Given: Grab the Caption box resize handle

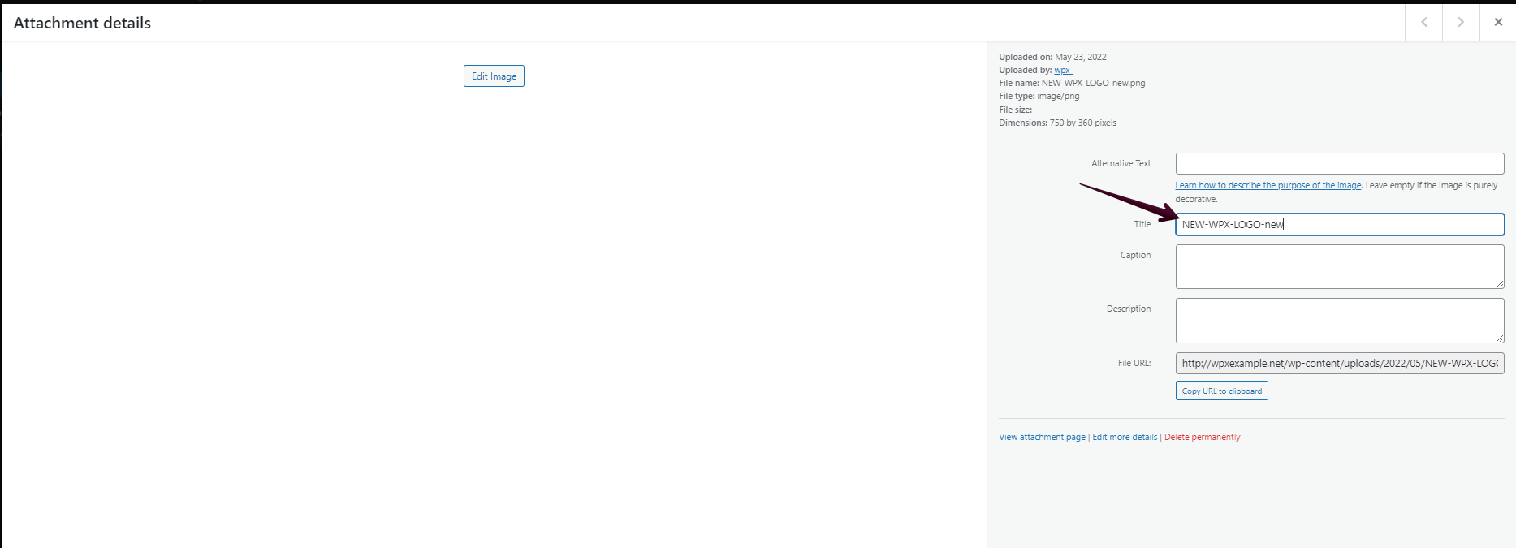Looking at the screenshot, I should 1500,284.
